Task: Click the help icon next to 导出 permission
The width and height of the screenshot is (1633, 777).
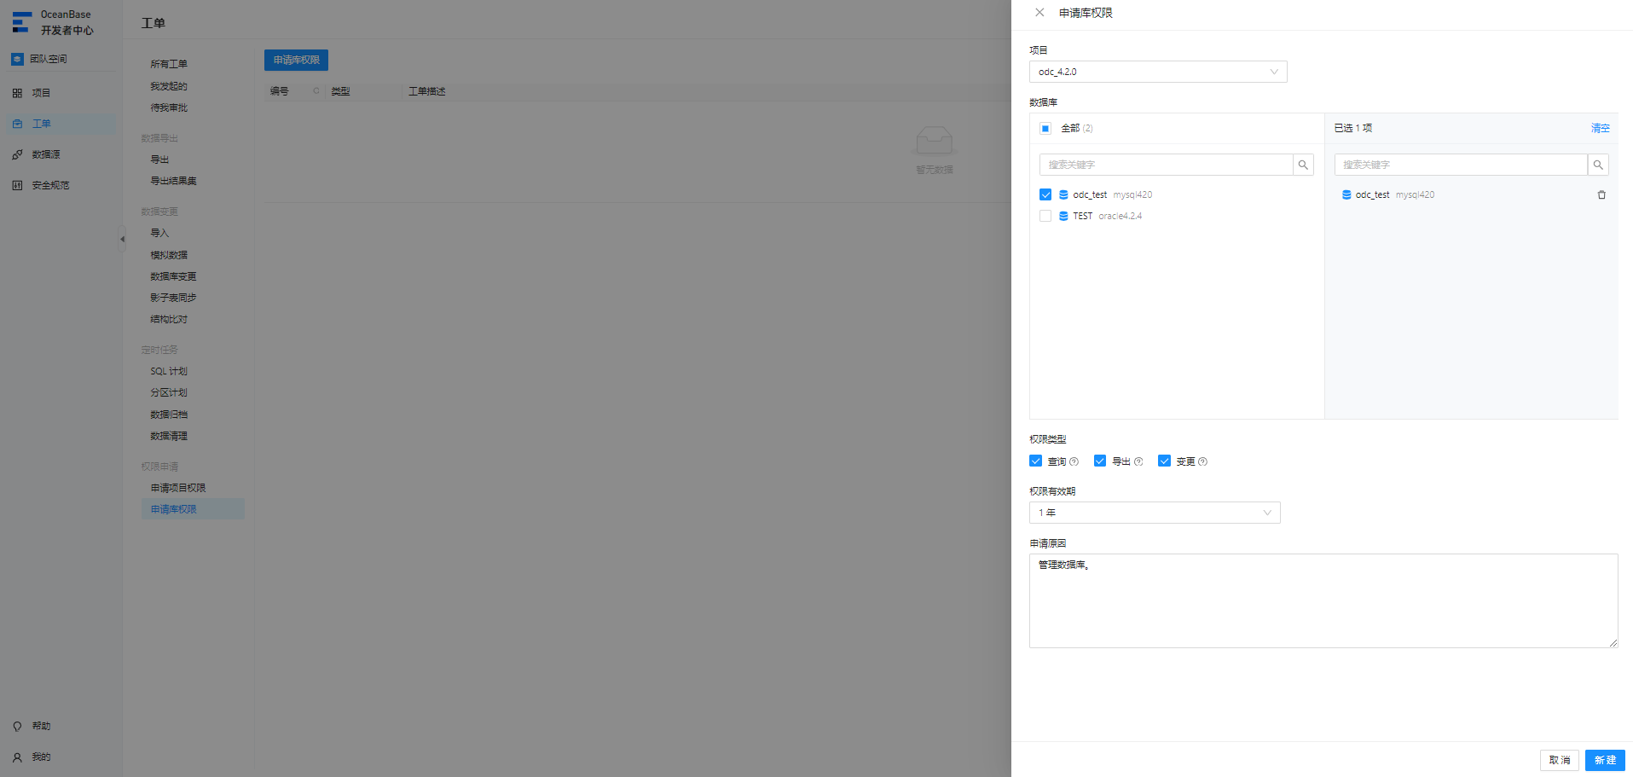Action: pyautogui.click(x=1138, y=461)
